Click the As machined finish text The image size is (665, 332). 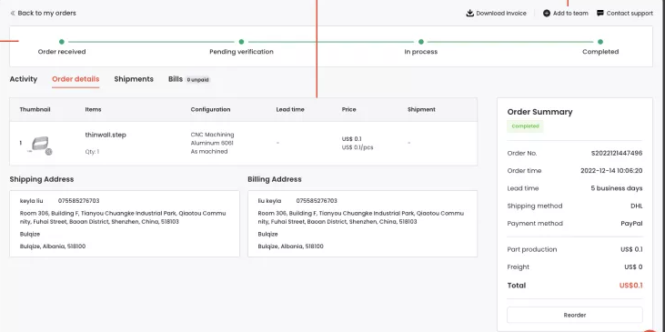[x=209, y=151]
